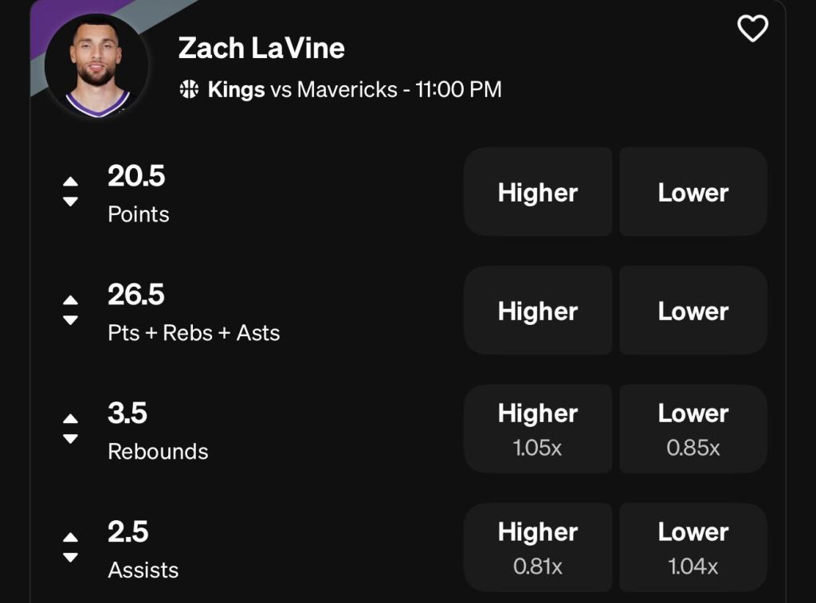The width and height of the screenshot is (816, 603).
Task: Choose Lower 0.85x on Rebounds
Action: [692, 429]
